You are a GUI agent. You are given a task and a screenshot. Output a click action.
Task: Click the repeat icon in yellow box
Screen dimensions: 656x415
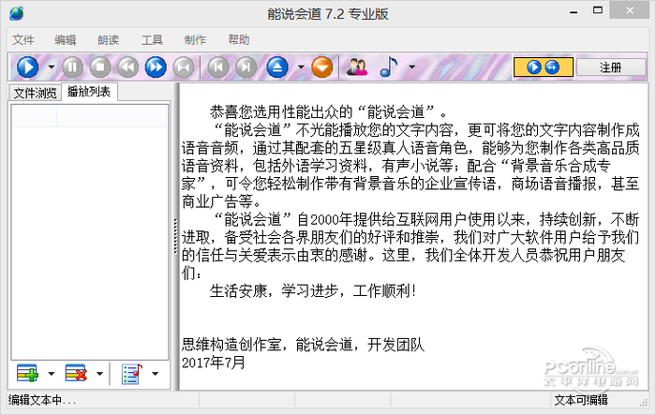pos(552,67)
